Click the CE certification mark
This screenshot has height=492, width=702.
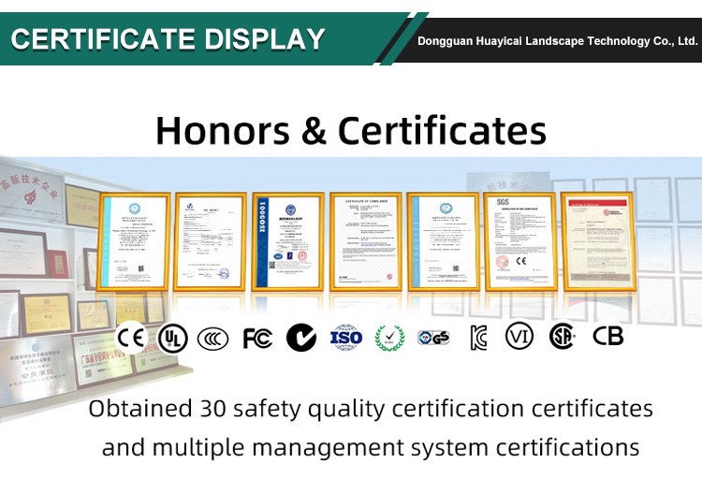tap(131, 338)
